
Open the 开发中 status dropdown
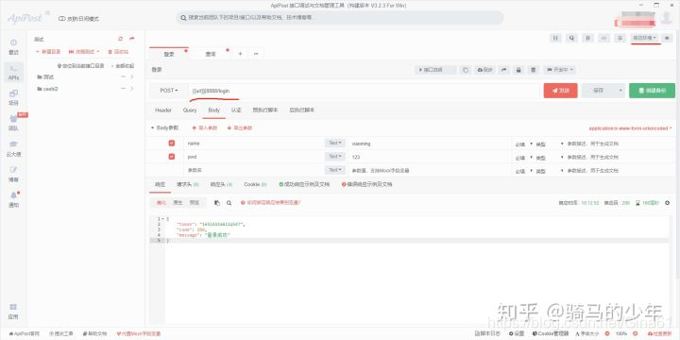click(x=559, y=70)
